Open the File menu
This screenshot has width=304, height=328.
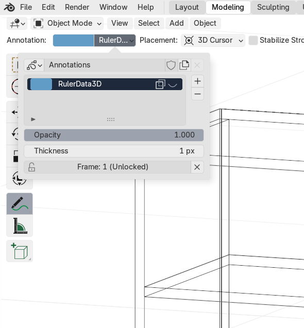tap(26, 7)
